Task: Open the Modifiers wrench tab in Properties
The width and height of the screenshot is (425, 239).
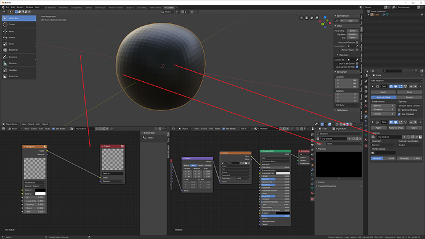Action: point(366,116)
